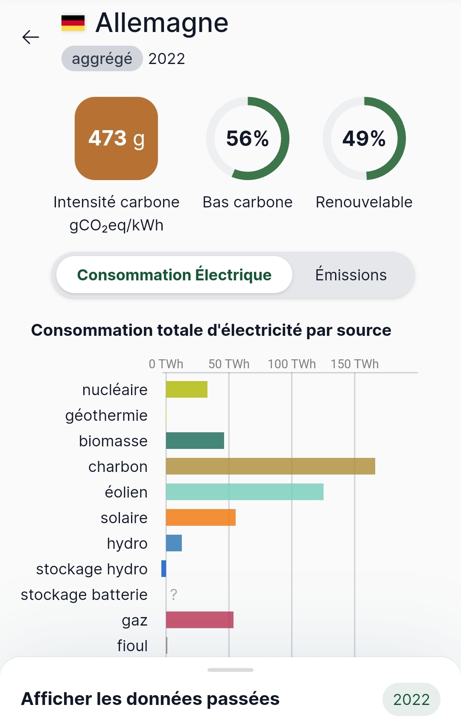Tap the orange solaire bar
This screenshot has width=461, height=728.
pyautogui.click(x=201, y=517)
